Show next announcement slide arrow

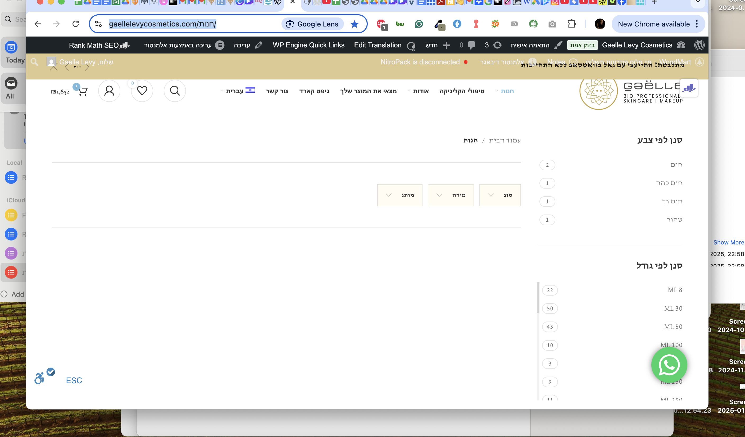point(87,67)
